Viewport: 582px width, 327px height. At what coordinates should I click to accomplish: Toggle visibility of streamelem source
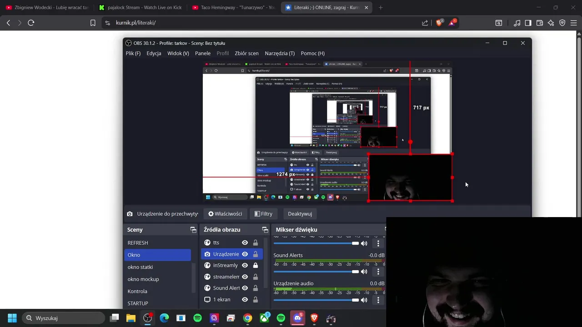[x=245, y=277]
